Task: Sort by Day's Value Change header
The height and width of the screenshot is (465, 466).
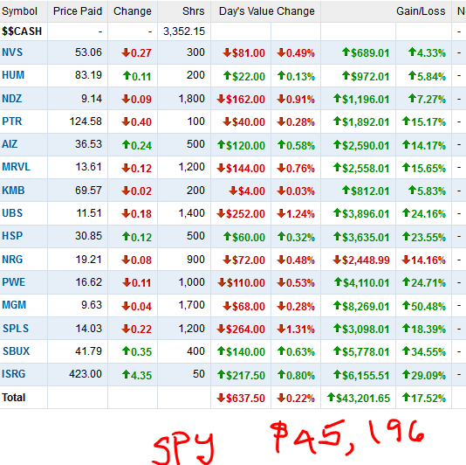Action: 266,11
